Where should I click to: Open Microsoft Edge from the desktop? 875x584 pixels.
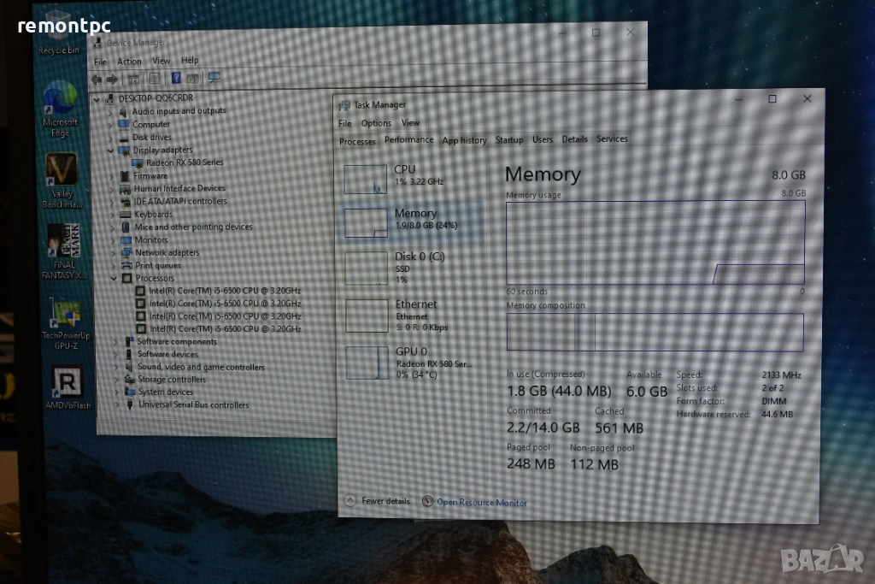point(60,103)
